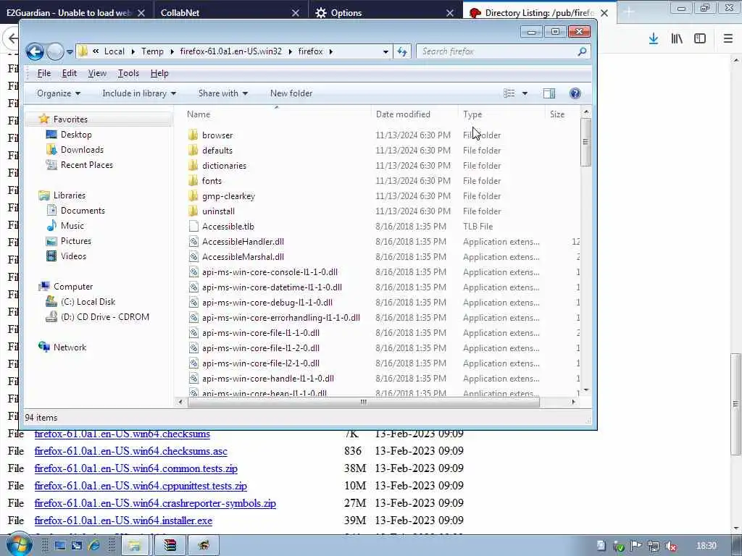Select the Accessible.tlb file icon
The width and height of the screenshot is (742, 556).
click(x=193, y=227)
